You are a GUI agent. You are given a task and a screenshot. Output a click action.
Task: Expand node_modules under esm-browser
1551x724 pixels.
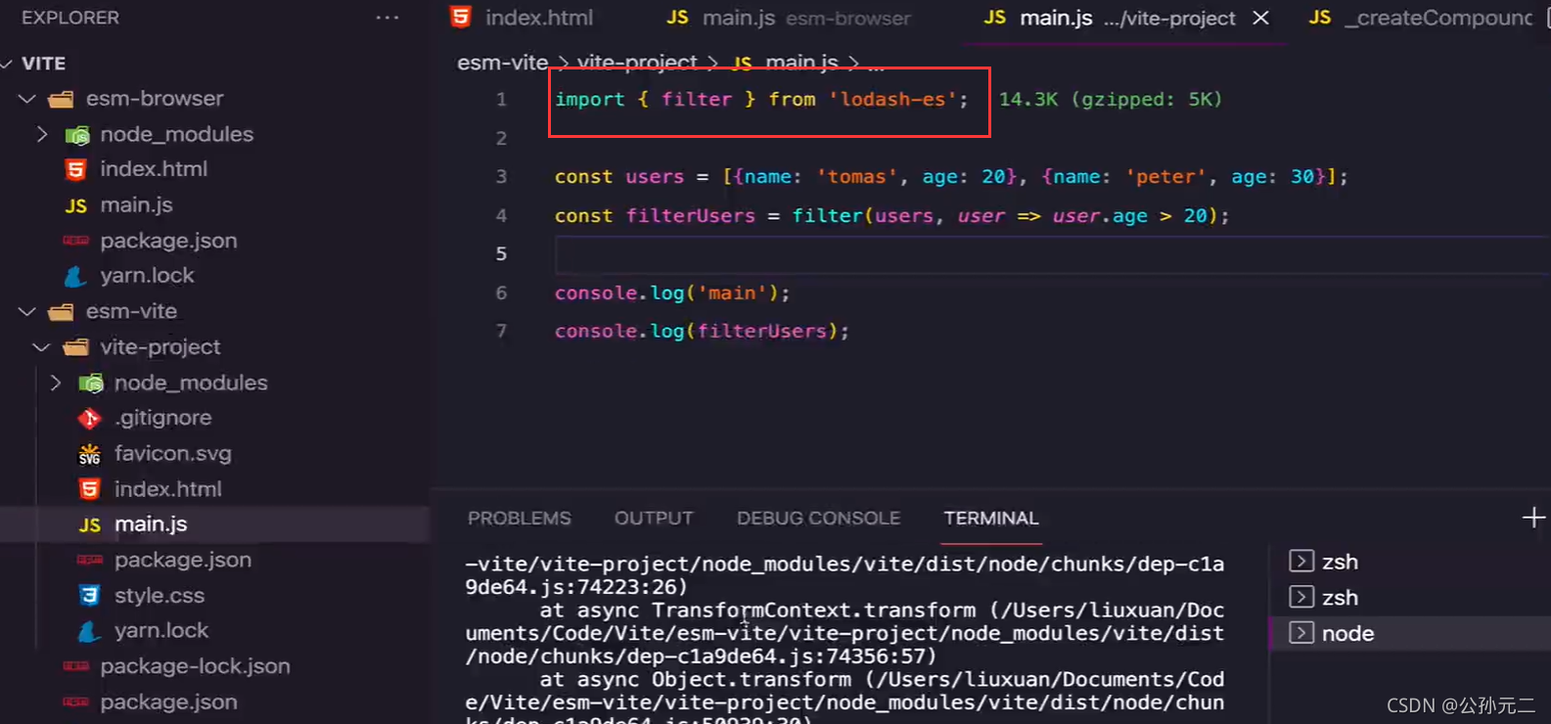coord(42,134)
